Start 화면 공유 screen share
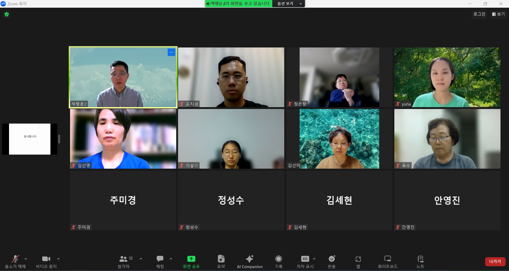This screenshot has width=509, height=271. pyautogui.click(x=191, y=261)
